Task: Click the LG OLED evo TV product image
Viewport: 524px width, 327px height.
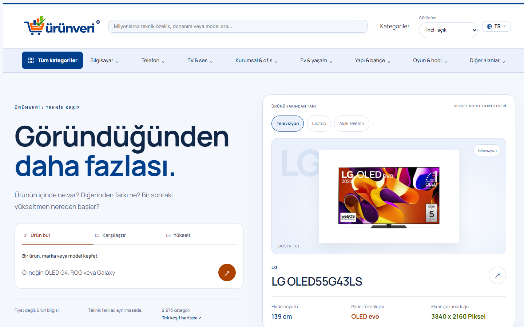Action: tap(389, 197)
